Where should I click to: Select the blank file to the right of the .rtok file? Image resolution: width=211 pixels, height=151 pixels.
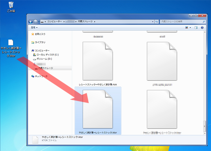pyautogui.click(x=162, y=61)
